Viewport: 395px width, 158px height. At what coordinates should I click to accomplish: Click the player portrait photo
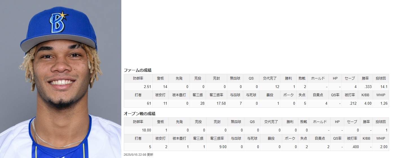click(x=61, y=79)
